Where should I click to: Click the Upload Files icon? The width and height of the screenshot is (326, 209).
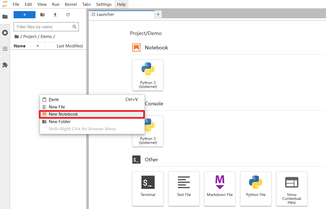click(x=55, y=15)
